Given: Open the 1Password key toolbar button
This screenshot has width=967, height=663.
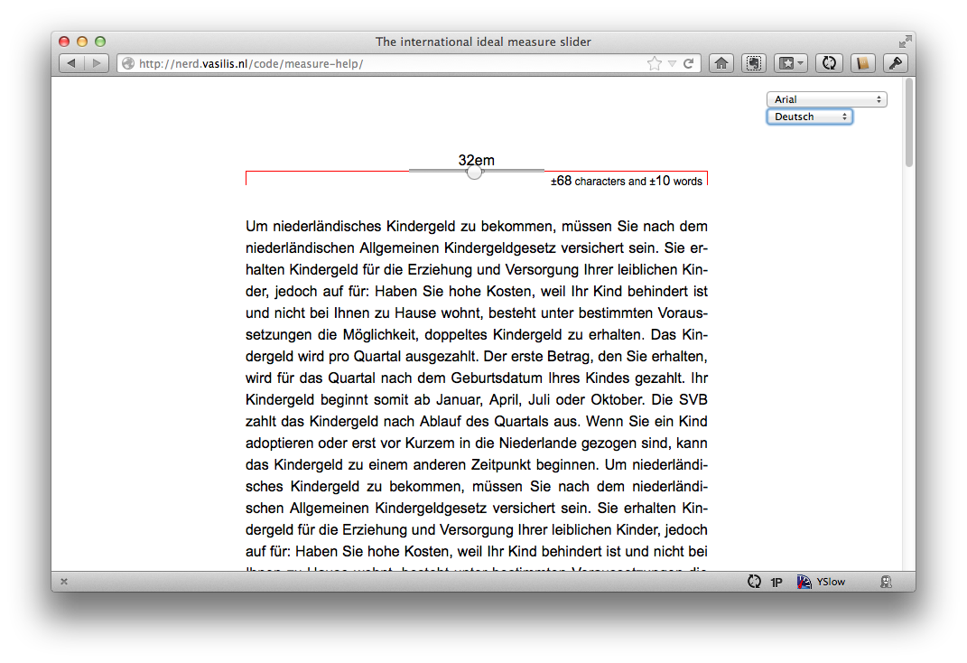Looking at the screenshot, I should (x=896, y=63).
